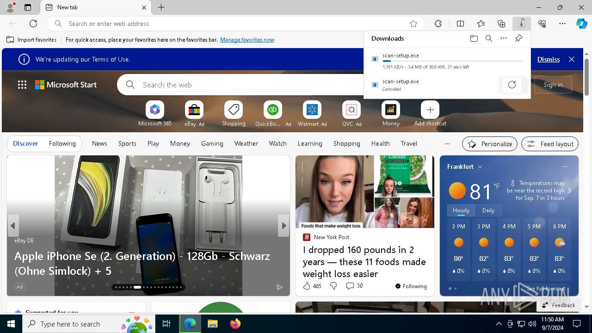This screenshot has width=592, height=333.
Task: Select the Discover feed tab
Action: click(x=25, y=144)
